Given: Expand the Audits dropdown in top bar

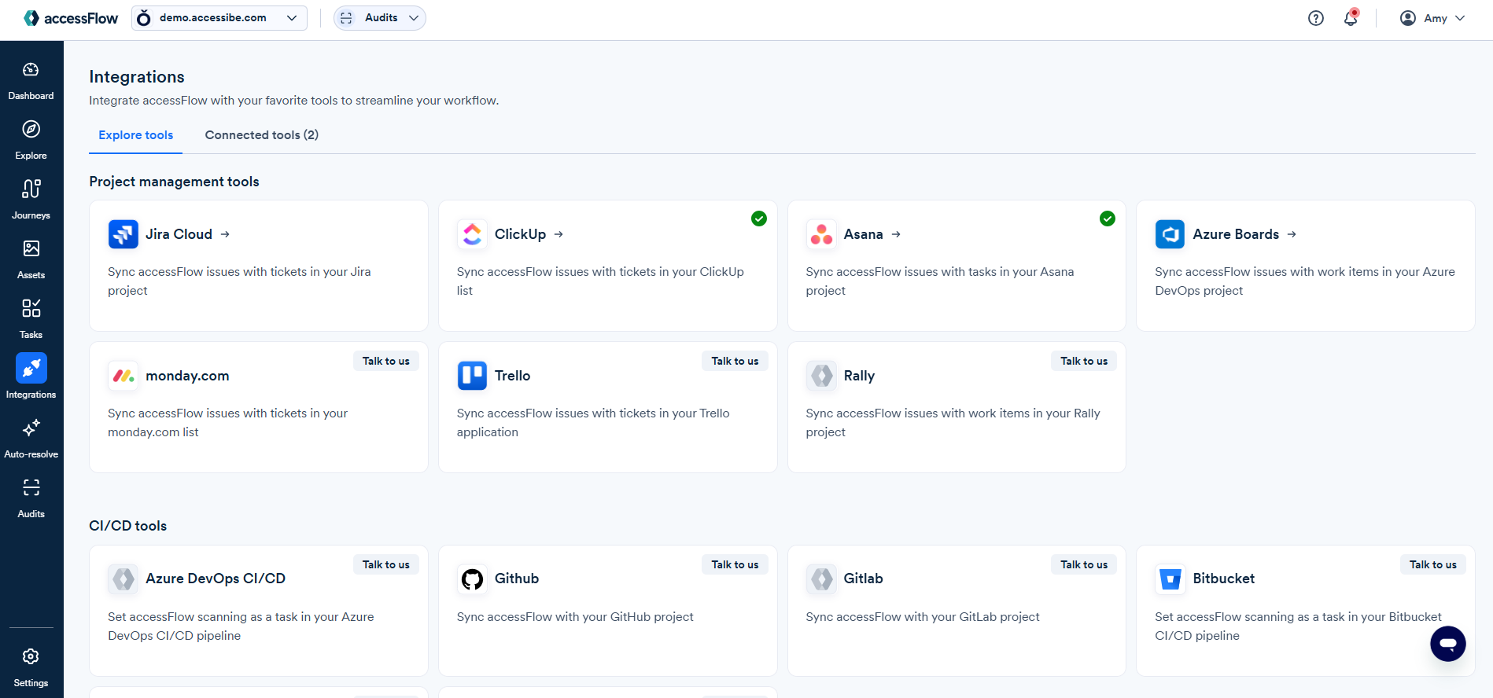Looking at the screenshot, I should click(380, 18).
